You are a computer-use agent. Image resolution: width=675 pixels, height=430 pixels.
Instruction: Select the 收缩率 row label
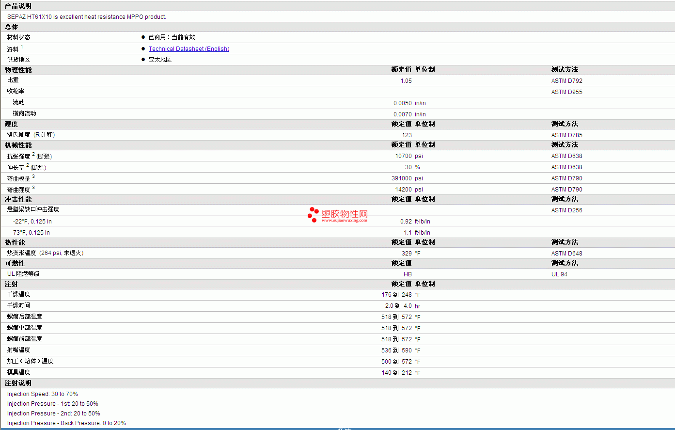pos(16,91)
